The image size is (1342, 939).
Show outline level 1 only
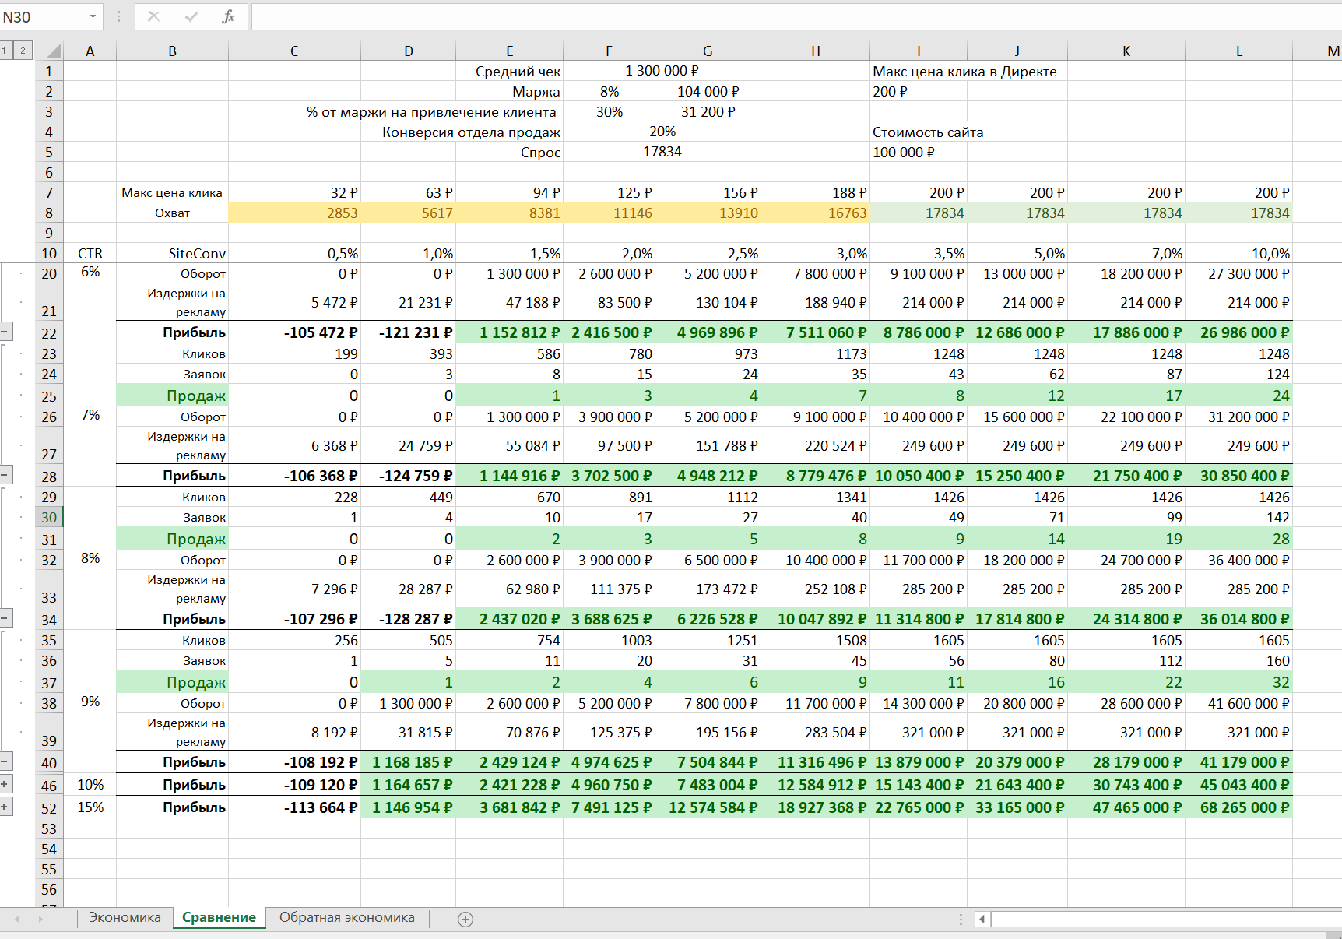(5, 51)
